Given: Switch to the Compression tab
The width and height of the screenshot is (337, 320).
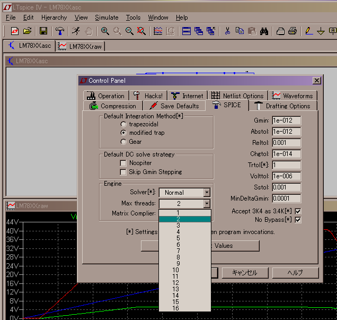Looking at the screenshot, I should [x=113, y=106].
